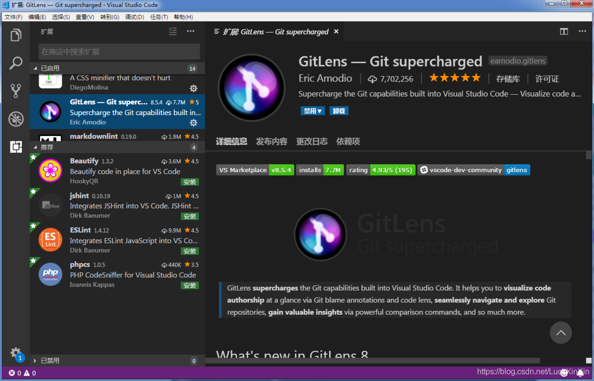The width and height of the screenshot is (594, 381).
Task: Collapse the 已启用 enabled section
Action: (x=117, y=68)
